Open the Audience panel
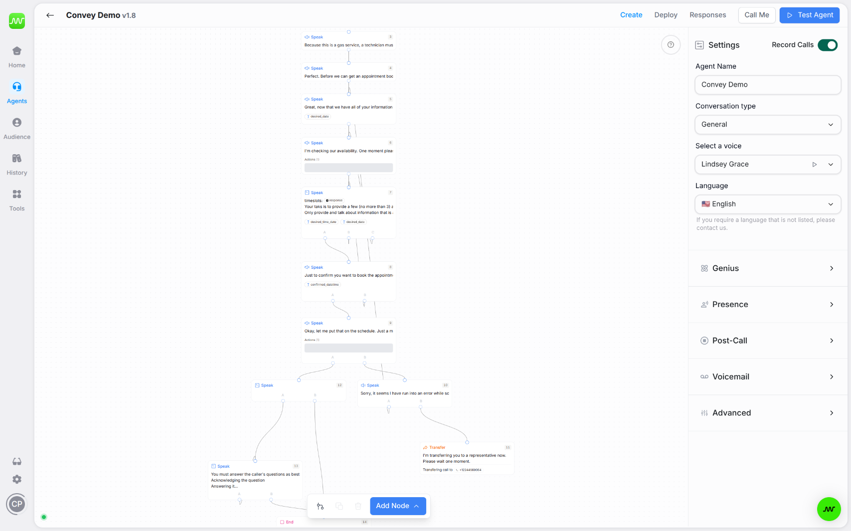The width and height of the screenshot is (851, 531). (16, 128)
